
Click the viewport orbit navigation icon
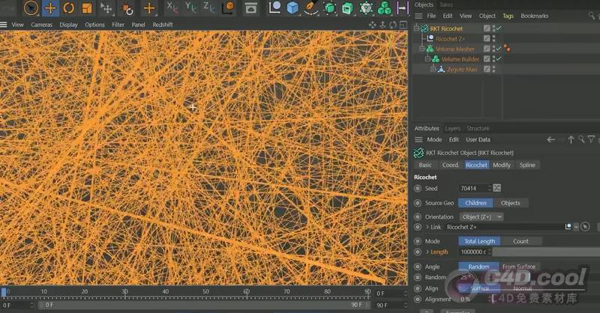393,25
